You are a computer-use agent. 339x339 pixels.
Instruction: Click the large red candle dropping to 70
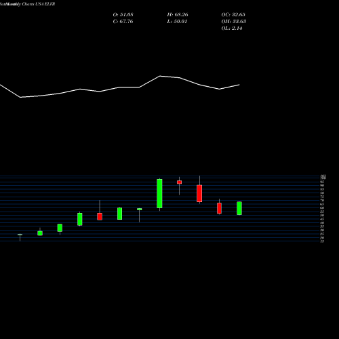click(199, 193)
